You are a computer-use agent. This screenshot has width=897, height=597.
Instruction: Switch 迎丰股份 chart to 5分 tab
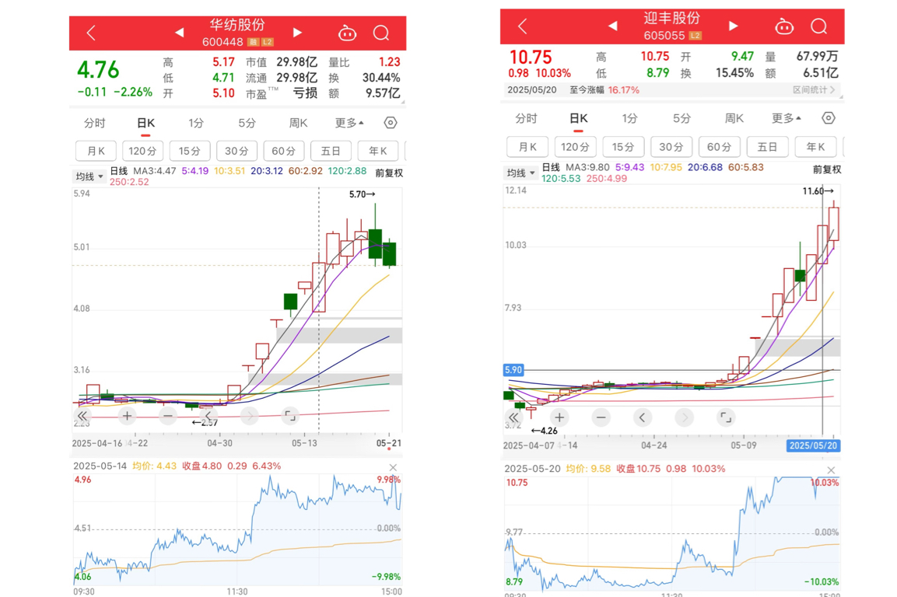tap(682, 118)
